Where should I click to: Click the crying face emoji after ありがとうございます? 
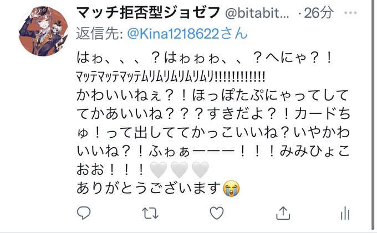click(x=231, y=189)
